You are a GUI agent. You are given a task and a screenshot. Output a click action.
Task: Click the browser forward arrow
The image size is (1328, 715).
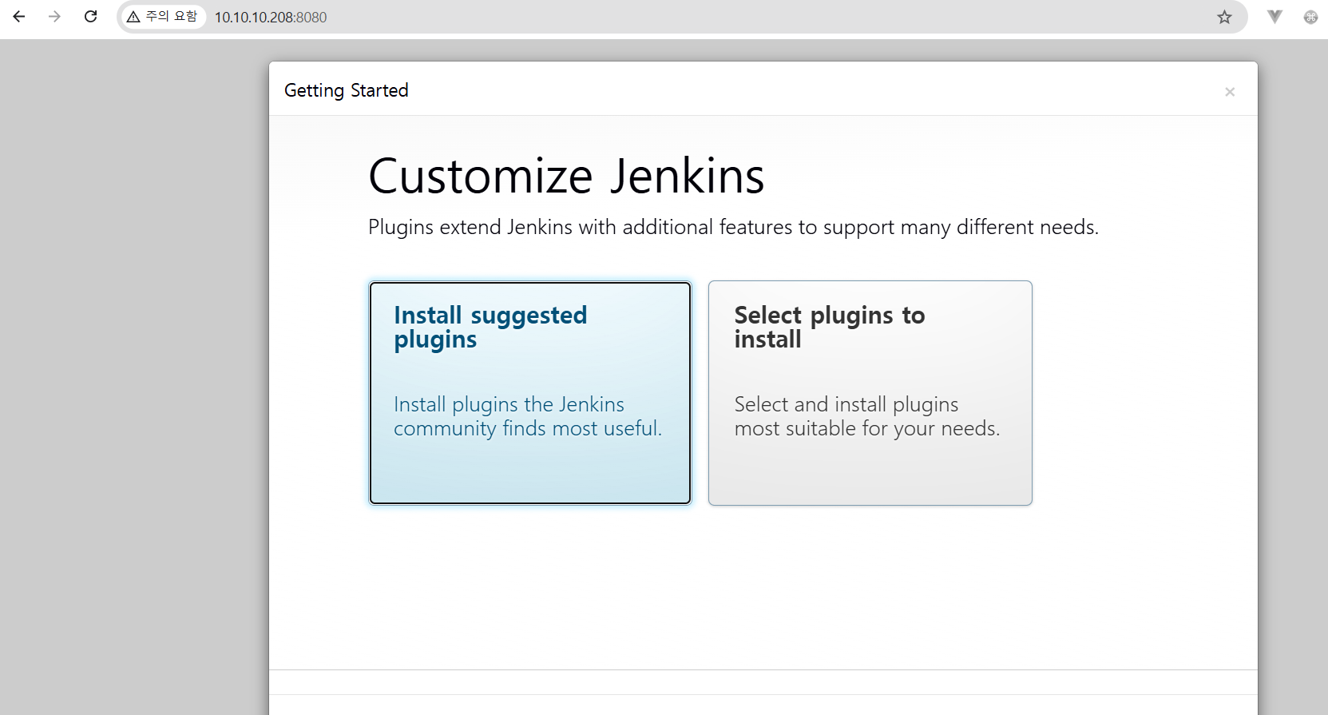coord(54,17)
